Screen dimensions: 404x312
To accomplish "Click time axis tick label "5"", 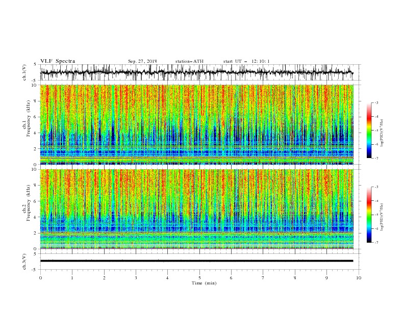I will coord(199,278).
